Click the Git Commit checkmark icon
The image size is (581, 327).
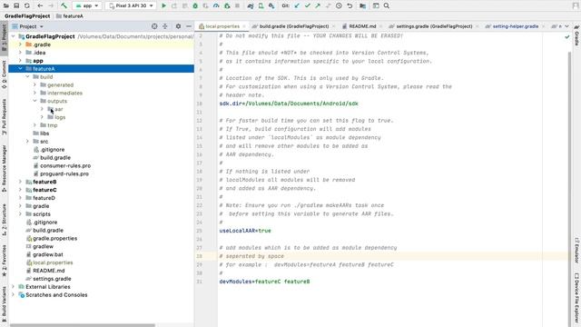pos(307,6)
